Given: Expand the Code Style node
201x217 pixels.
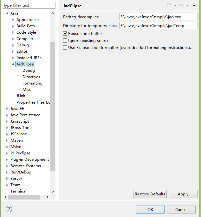Looking at the screenshot, I should pos(13,32).
